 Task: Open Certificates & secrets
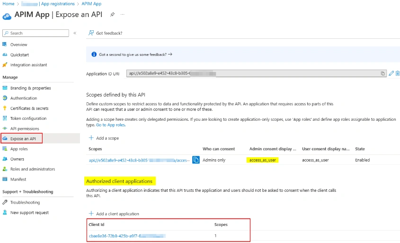[x=29, y=108]
